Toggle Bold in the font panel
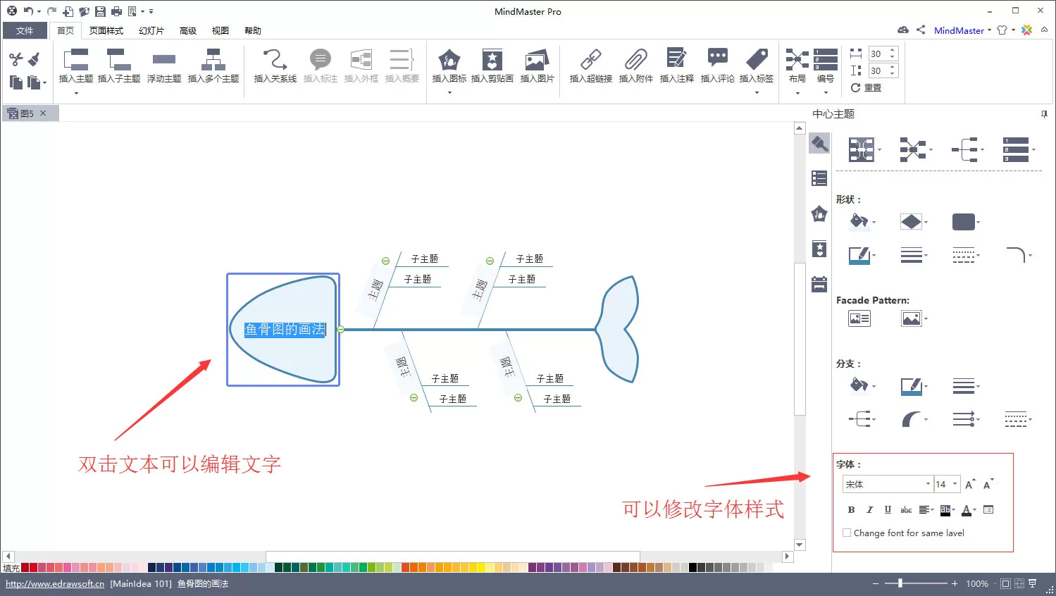The width and height of the screenshot is (1056, 596). [x=851, y=509]
